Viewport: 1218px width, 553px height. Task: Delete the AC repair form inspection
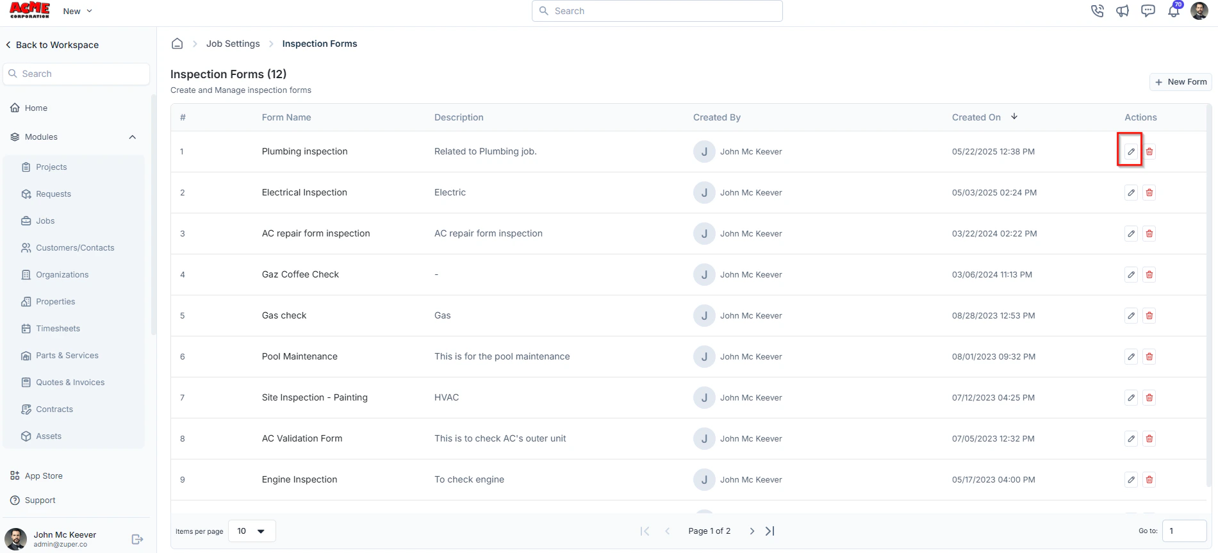(x=1149, y=234)
